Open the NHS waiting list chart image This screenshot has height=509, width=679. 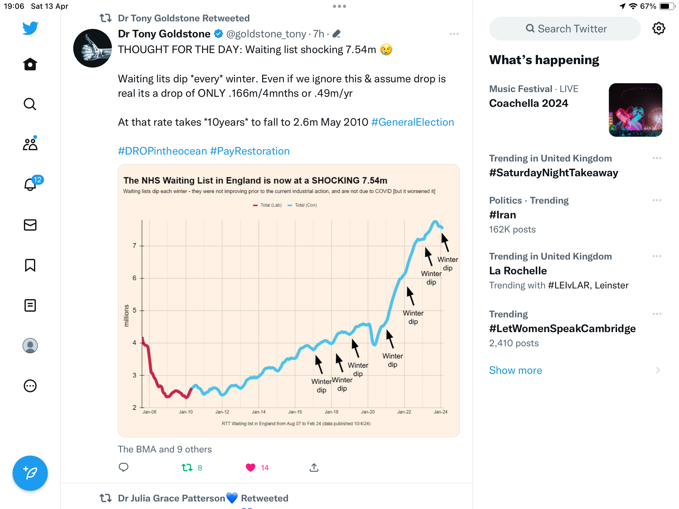[289, 300]
